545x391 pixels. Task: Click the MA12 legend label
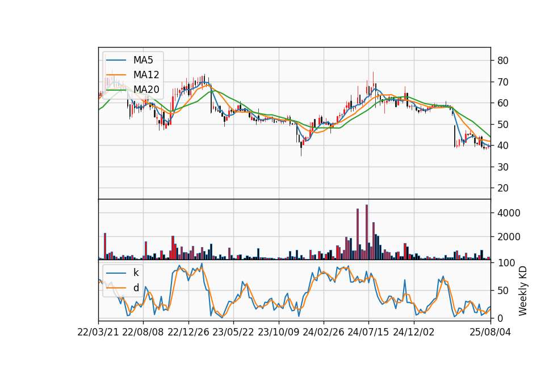146,75
